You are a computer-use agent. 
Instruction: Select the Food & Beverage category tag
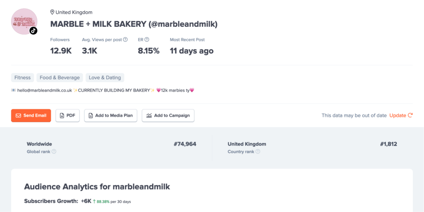pyautogui.click(x=60, y=78)
